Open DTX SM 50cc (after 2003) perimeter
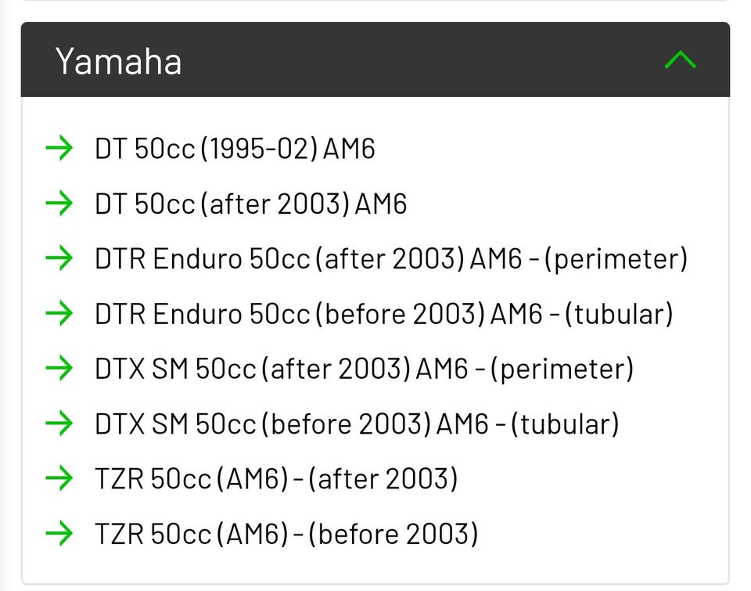 [364, 369]
